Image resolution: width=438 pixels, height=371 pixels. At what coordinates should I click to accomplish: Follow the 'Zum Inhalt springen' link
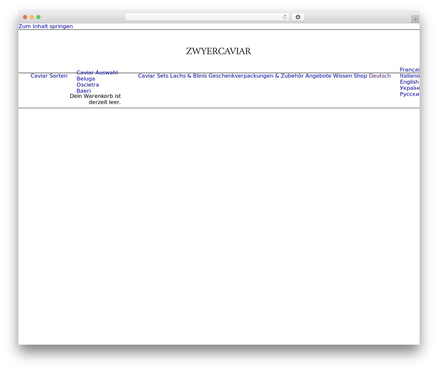pyautogui.click(x=46, y=26)
